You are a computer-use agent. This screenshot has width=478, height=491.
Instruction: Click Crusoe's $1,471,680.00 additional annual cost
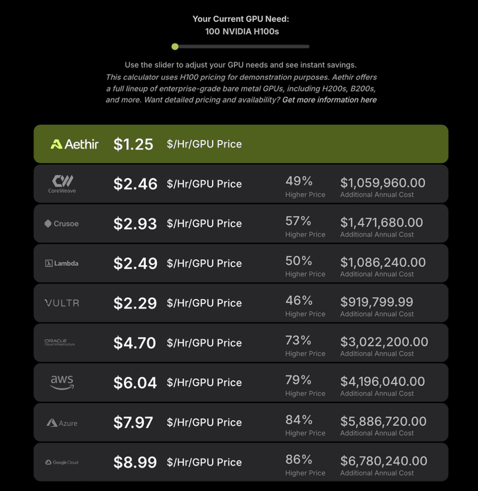[x=381, y=222]
